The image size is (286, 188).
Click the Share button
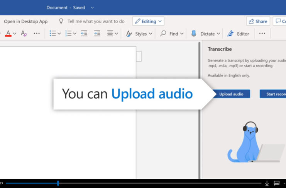tap(258, 21)
